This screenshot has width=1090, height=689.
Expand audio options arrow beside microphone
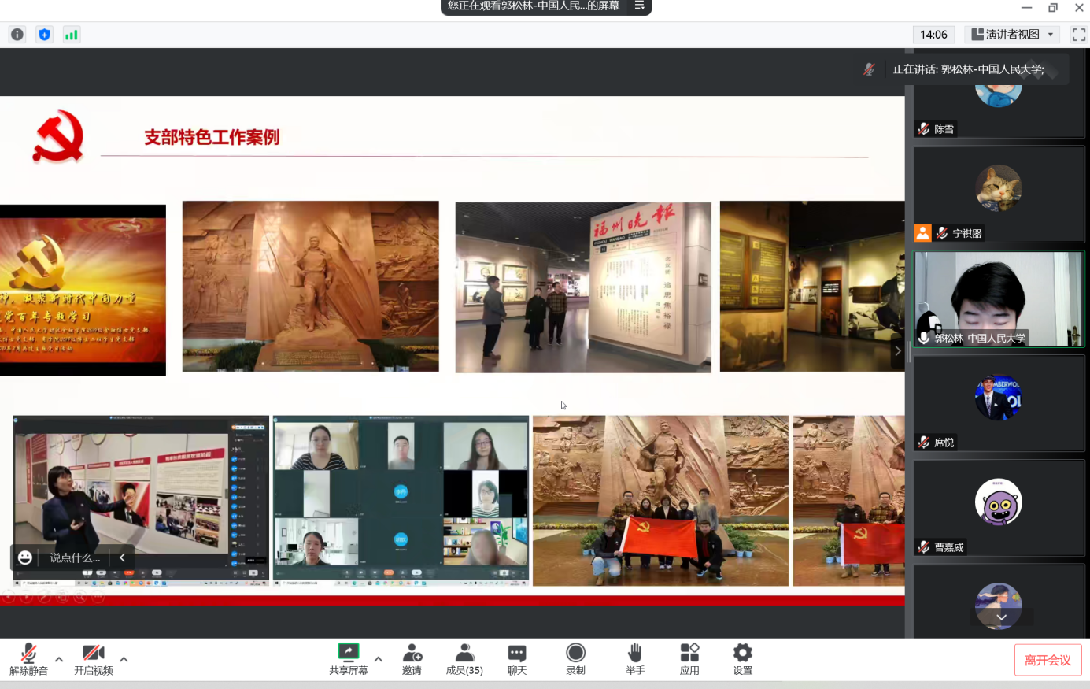59,659
